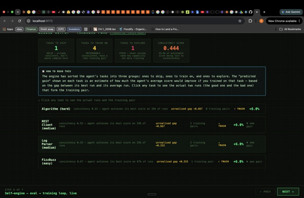The height and width of the screenshot is (198, 304).
Task: Go to previous step with PREV
Action: tap(265, 192)
